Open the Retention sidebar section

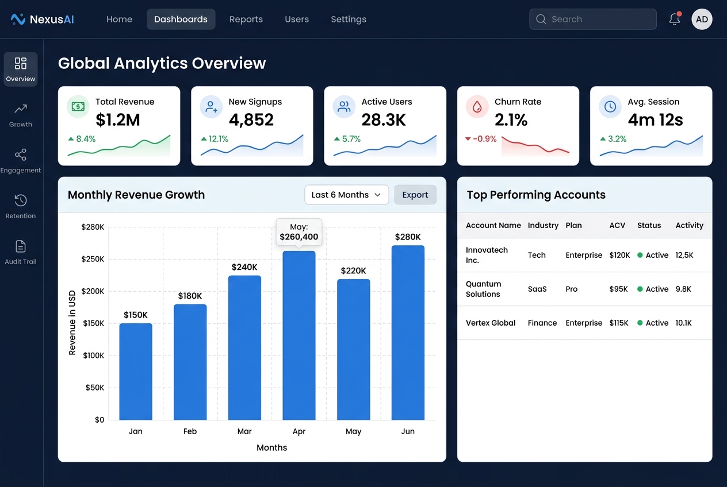[21, 207]
